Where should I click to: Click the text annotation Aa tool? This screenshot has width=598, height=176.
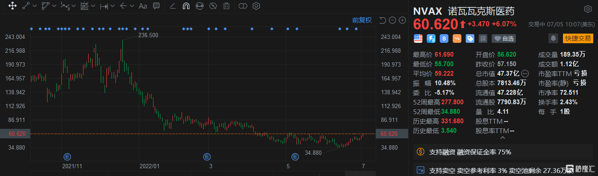[x=143, y=6]
